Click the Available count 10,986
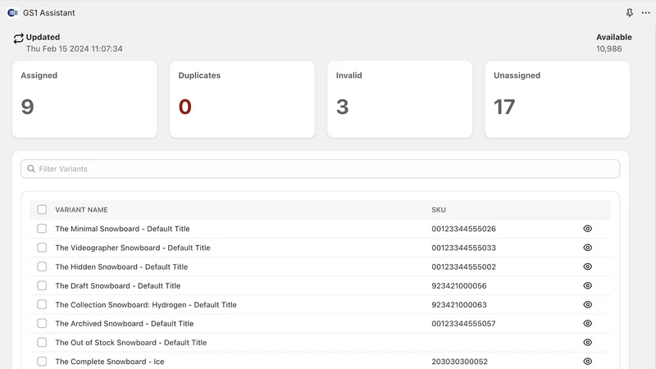 [608, 48]
